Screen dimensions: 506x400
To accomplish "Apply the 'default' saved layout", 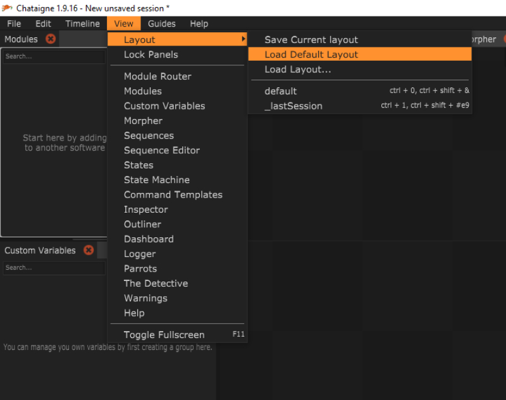I will point(281,91).
